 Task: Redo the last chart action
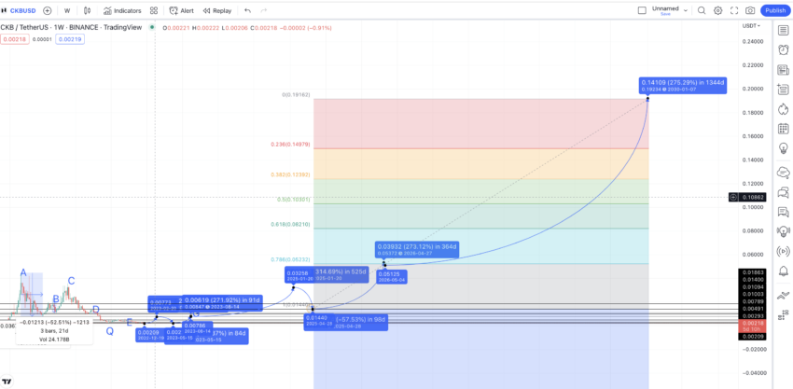[x=263, y=10]
